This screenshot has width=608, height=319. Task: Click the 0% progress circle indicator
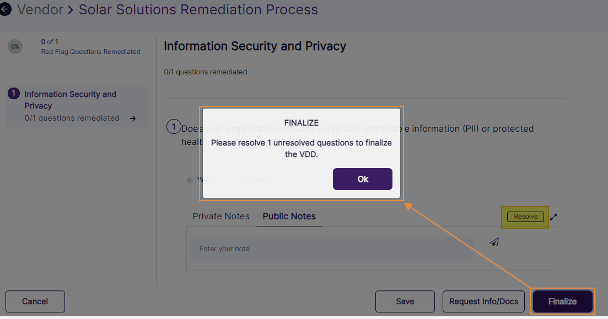click(x=15, y=47)
